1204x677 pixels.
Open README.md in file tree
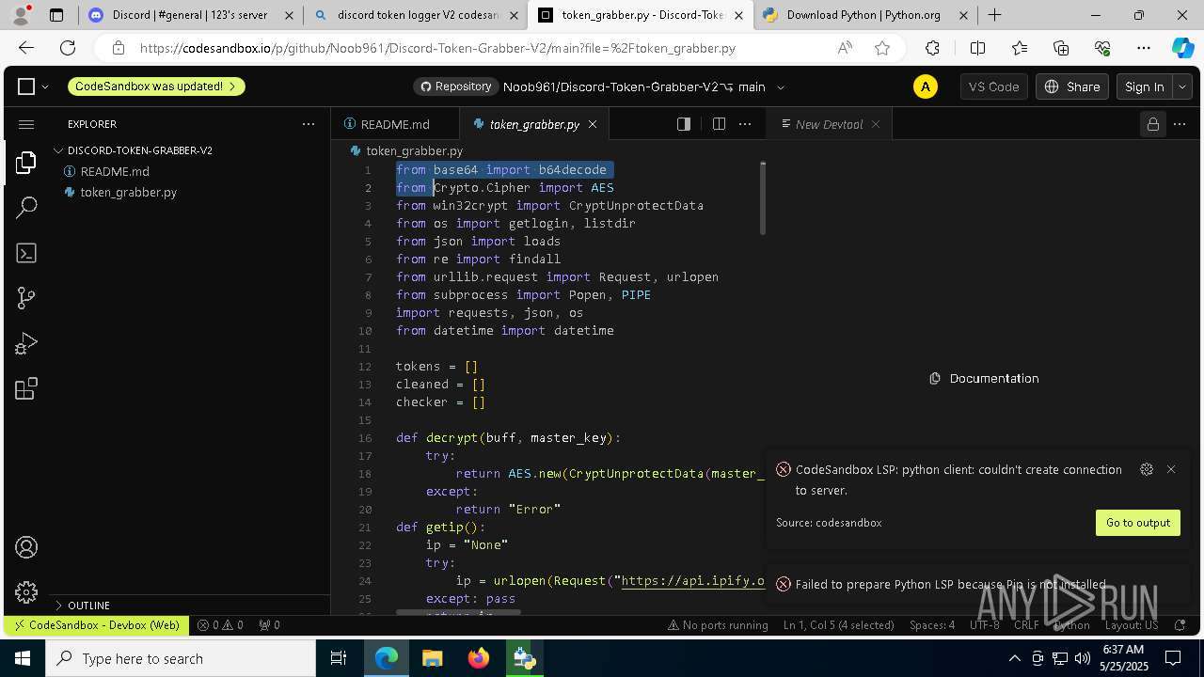coord(115,171)
